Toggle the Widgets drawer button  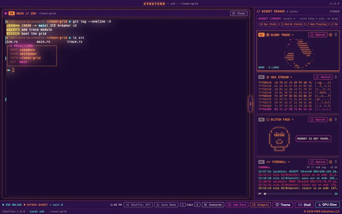(260, 205)
